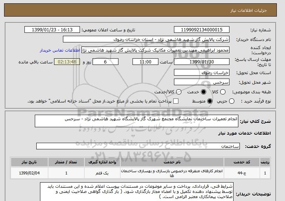
Task: Click the response deadline date 1399/01/30
Action: click(x=202, y=62)
